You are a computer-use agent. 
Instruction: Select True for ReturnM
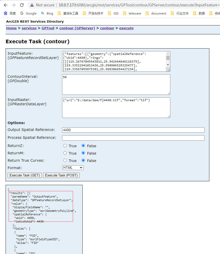(x=65, y=153)
